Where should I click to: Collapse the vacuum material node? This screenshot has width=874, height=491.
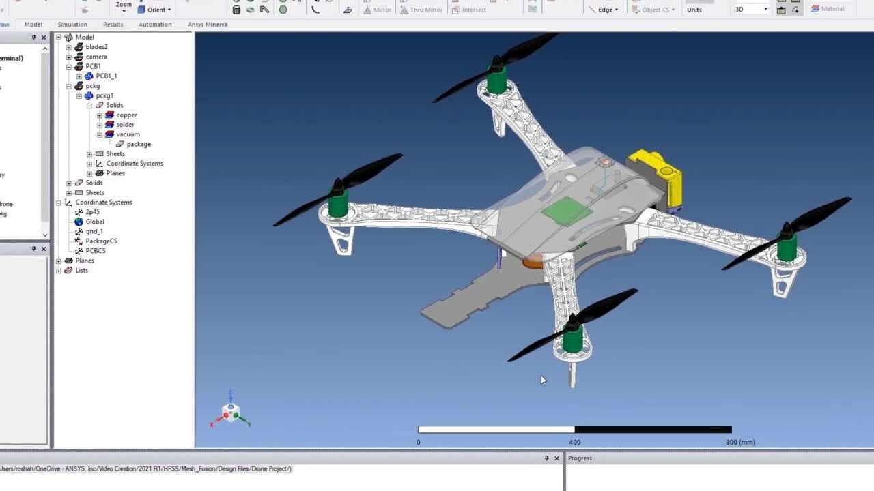coord(100,134)
